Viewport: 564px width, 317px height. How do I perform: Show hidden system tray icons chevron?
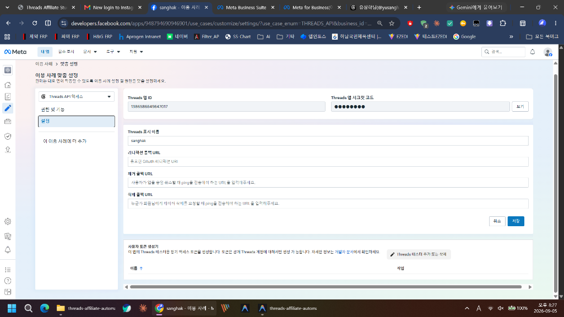467,308
